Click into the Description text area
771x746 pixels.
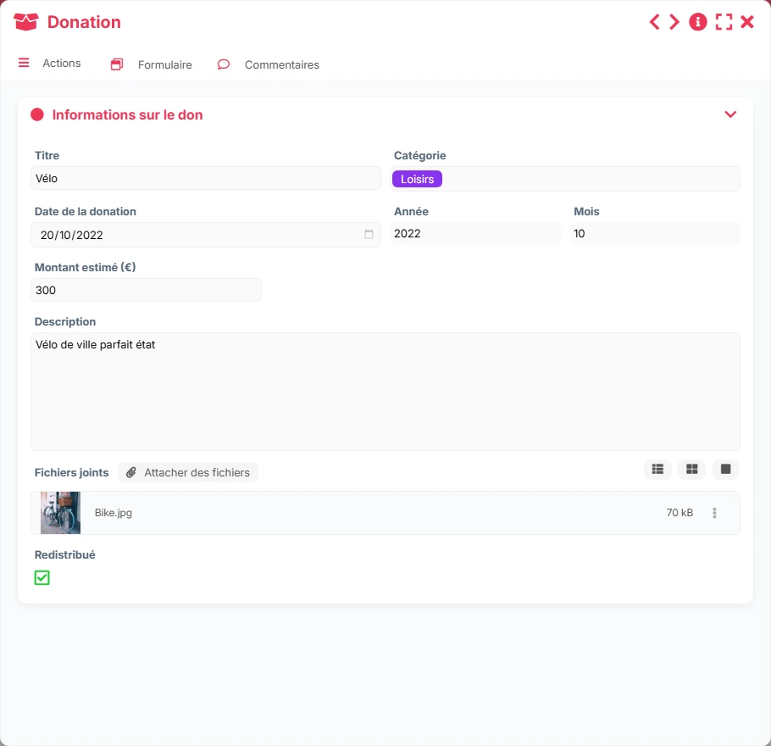point(385,391)
